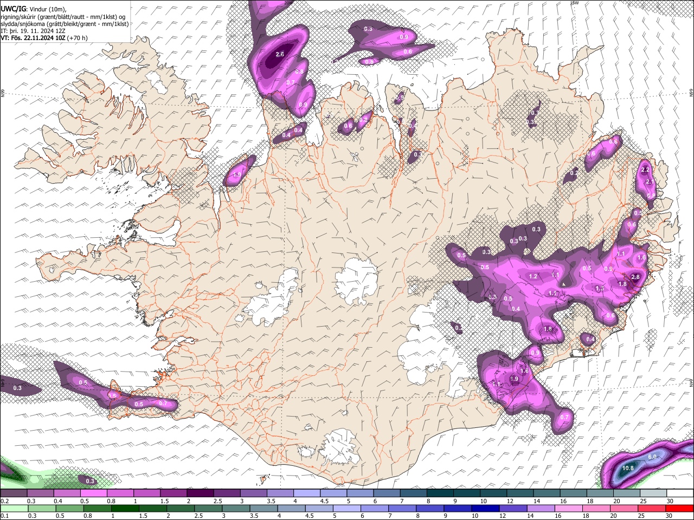Click the light lavender swatch labeled 4, upper legend
Viewport: 694px width, 520px height.
point(307,493)
